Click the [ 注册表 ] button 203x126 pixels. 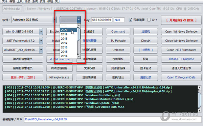(x=145, y=50)
